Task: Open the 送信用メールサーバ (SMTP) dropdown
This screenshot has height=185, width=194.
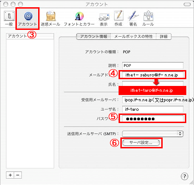Action: coord(153,133)
